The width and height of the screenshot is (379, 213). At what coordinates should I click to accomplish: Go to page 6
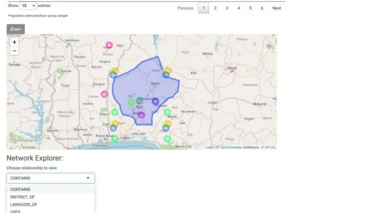[262, 8]
